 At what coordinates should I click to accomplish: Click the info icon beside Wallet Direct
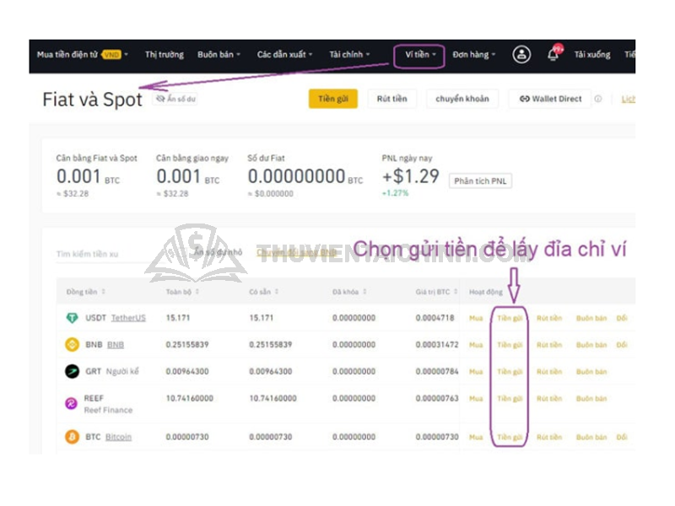tap(598, 99)
